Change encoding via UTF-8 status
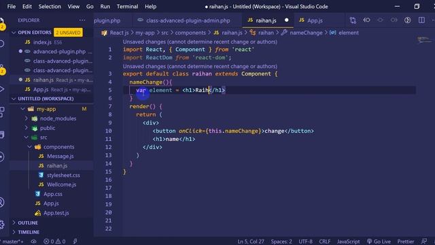The height and width of the screenshot is (245, 435). pos(305,242)
